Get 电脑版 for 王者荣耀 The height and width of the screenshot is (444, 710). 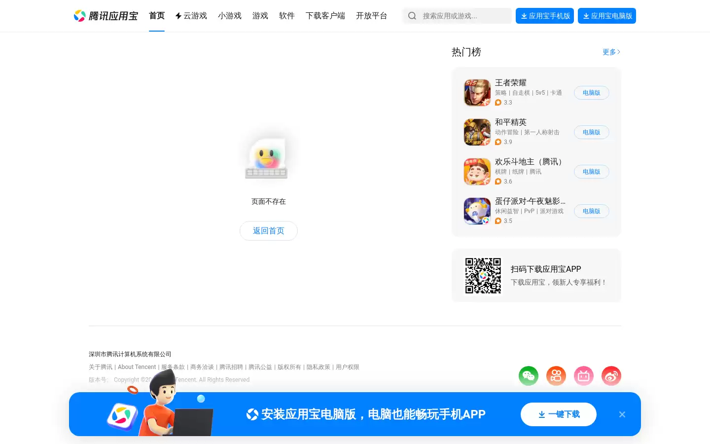pyautogui.click(x=592, y=93)
